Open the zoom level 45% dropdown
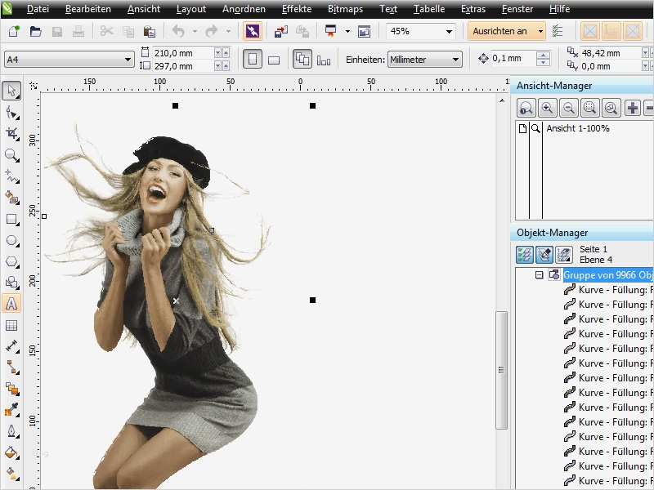 click(449, 32)
